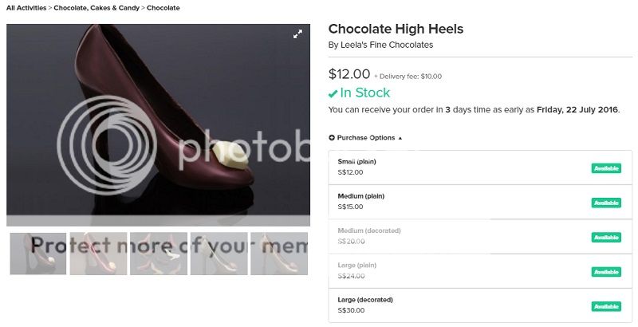
Task: Click the plus icon beside Purchase Options
Action: pos(332,138)
